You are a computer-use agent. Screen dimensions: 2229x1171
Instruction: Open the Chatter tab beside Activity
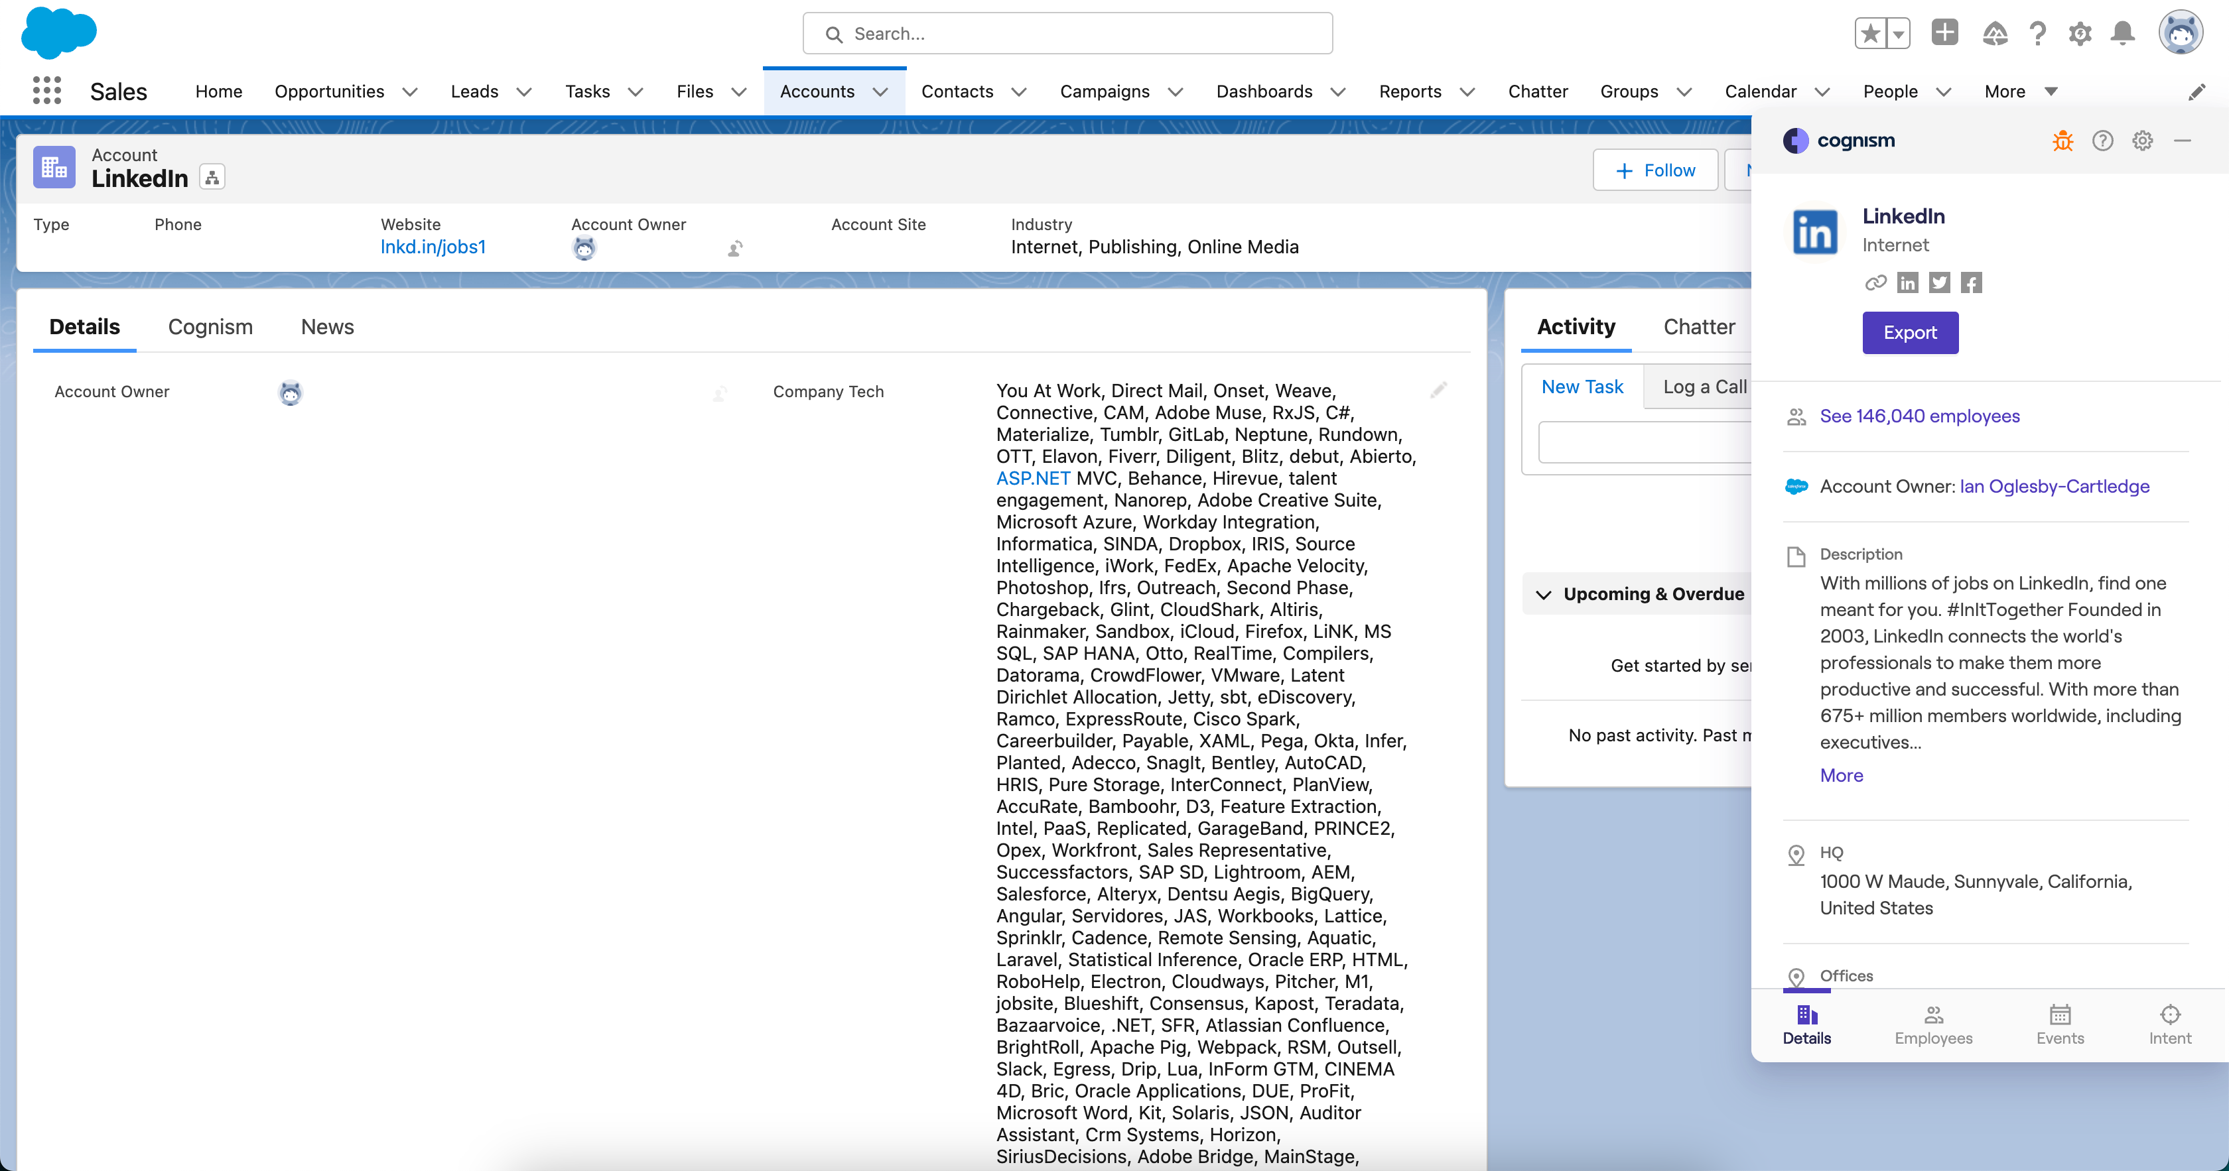click(x=1698, y=327)
